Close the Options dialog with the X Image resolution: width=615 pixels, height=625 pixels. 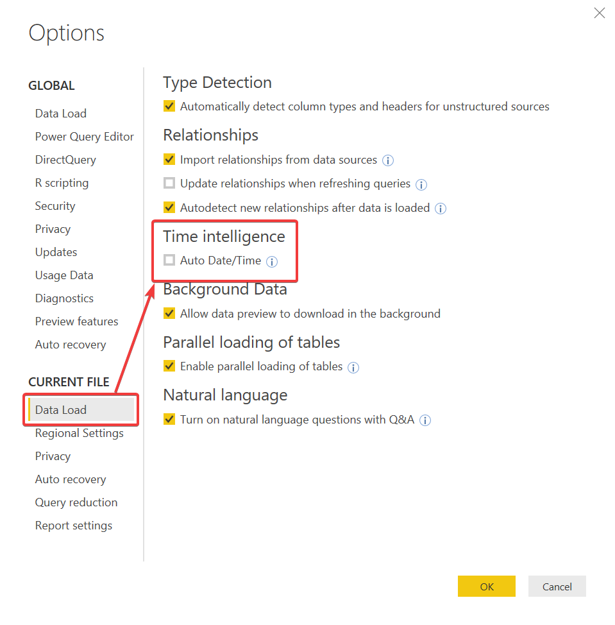tap(599, 13)
